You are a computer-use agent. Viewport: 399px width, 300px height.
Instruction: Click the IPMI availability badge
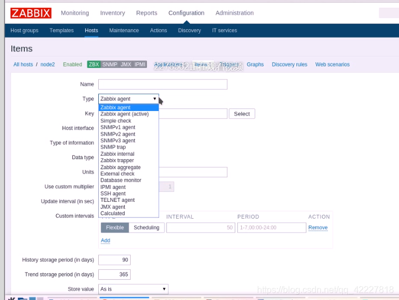pos(140,64)
